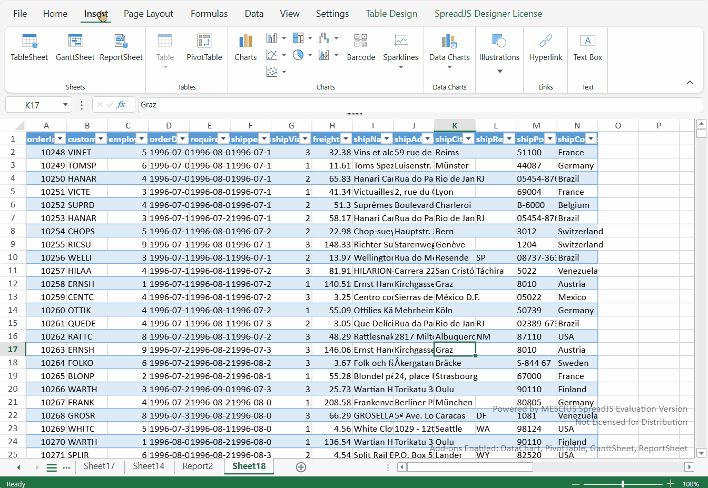The width and height of the screenshot is (708, 488).
Task: Open the shipRegion column filter dropdown
Action: pos(509,139)
